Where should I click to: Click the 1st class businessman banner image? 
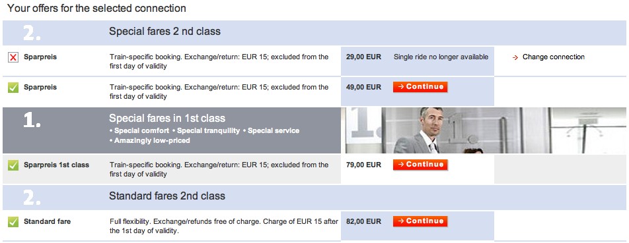point(484,130)
